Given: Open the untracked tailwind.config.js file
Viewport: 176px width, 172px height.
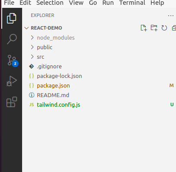Looking at the screenshot, I should 59,105.
